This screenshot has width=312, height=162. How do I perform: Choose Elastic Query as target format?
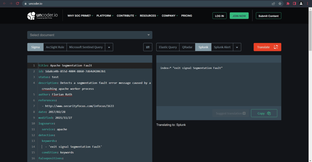pyautogui.click(x=168, y=47)
